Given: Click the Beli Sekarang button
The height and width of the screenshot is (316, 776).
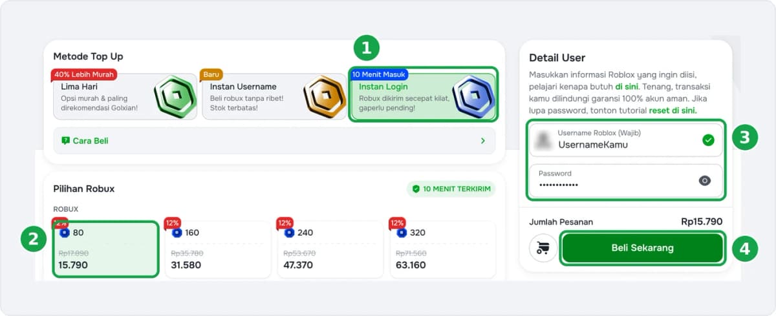Looking at the screenshot, I should click(x=642, y=248).
